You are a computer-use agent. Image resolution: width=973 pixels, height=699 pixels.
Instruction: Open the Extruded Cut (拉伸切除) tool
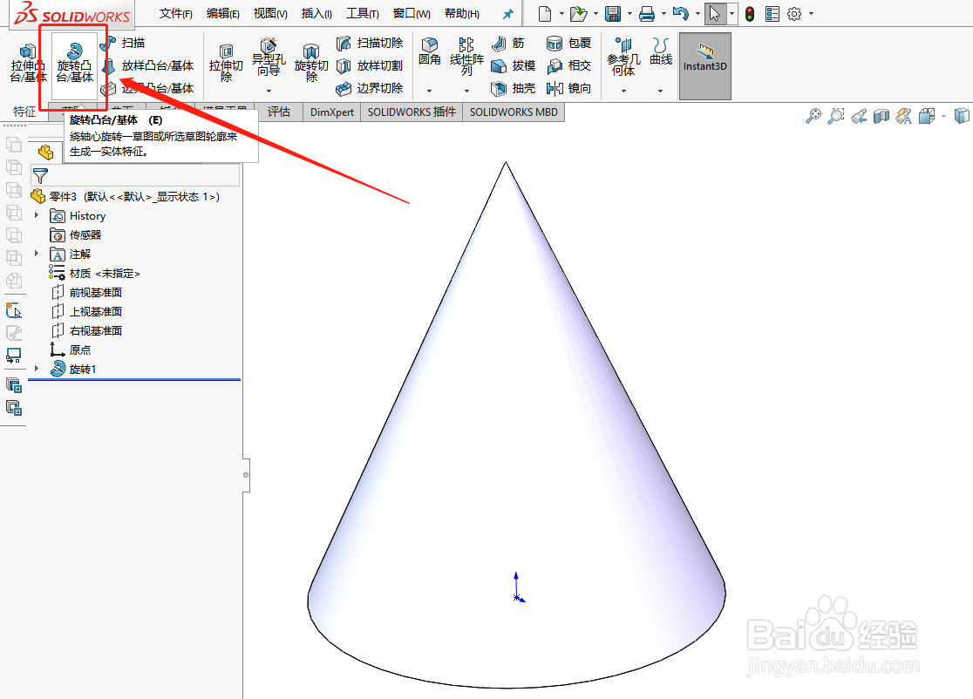point(226,64)
